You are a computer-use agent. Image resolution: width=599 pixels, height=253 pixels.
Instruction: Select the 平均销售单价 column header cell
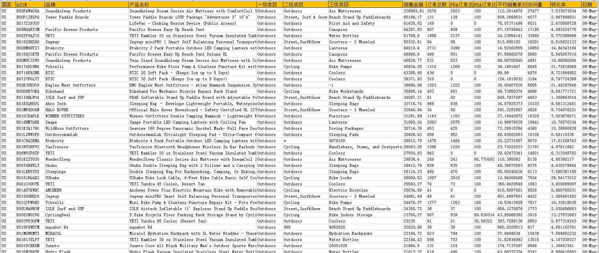coord(512,5)
